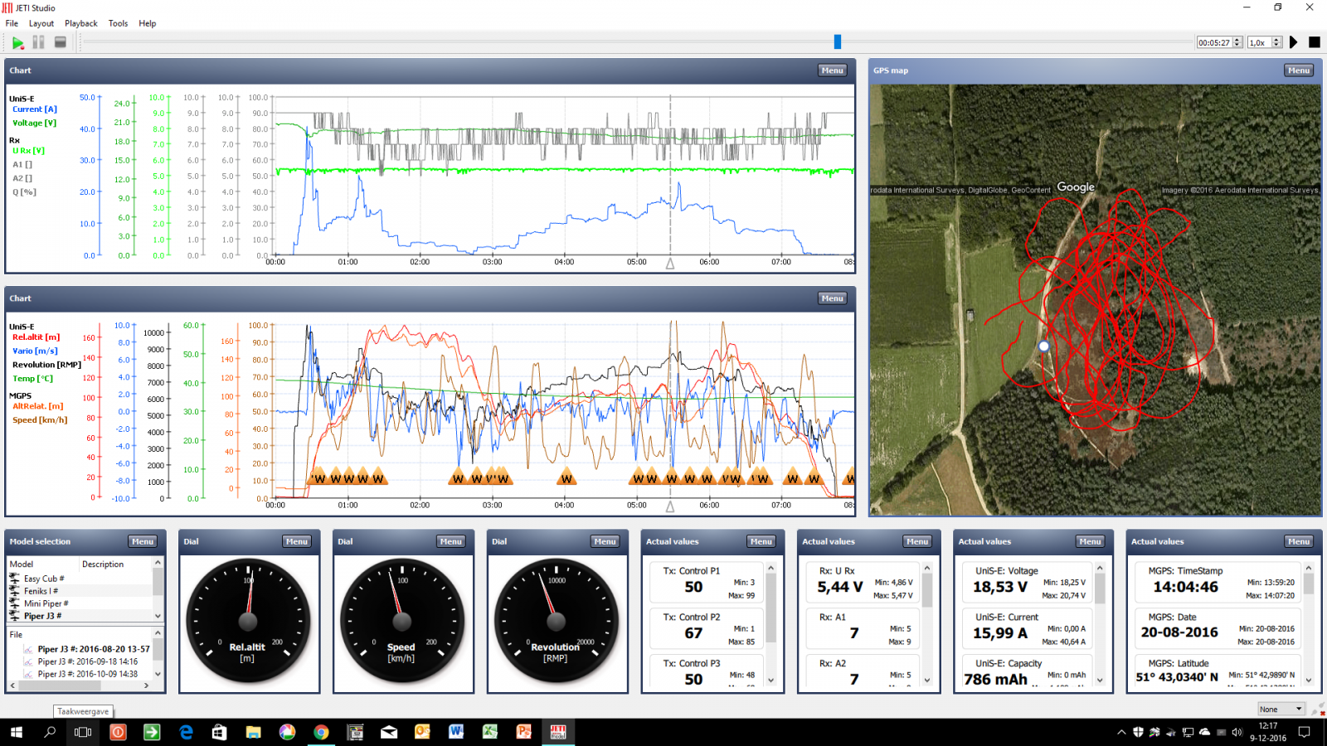Toggle A1 series in top chart legend
The image size is (1327, 746).
22,165
